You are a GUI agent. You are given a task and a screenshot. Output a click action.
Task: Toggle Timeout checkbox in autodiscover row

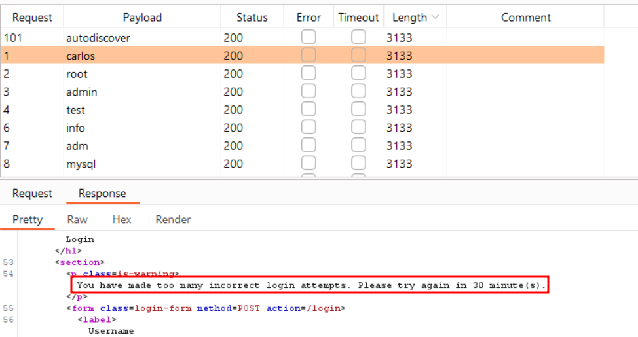point(358,37)
